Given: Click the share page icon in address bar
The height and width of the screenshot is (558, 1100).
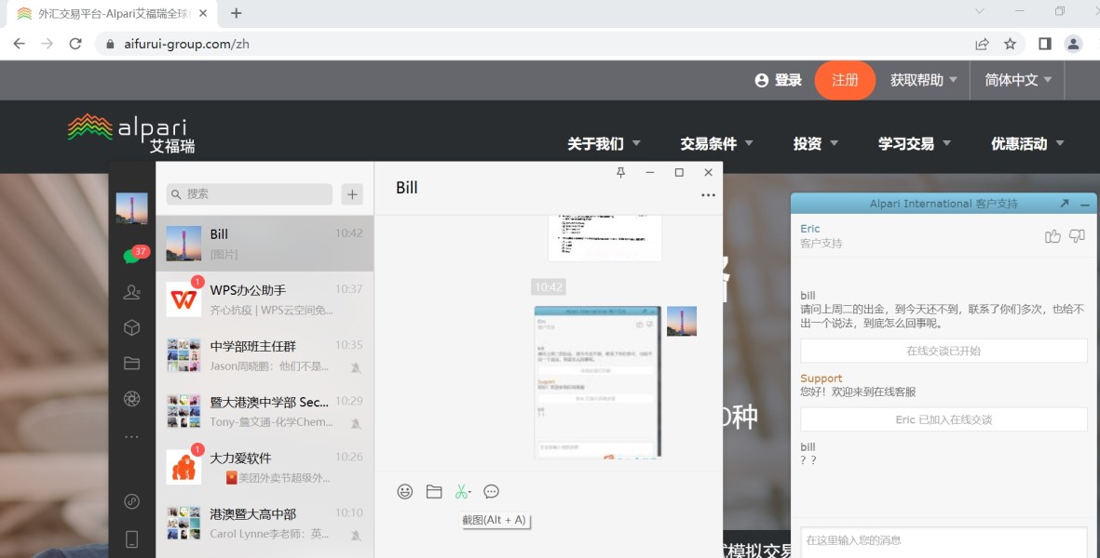Looking at the screenshot, I should (x=982, y=44).
